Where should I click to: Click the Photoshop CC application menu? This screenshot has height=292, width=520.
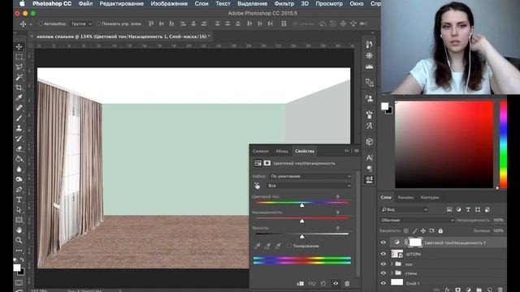click(52, 3)
